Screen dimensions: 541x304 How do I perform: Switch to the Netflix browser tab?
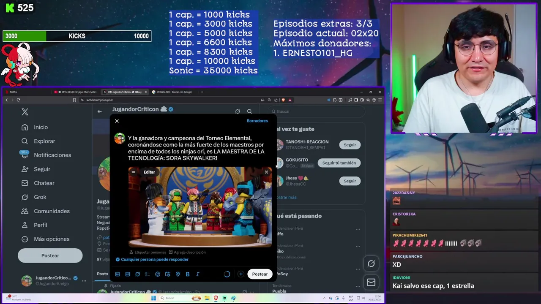(27, 92)
